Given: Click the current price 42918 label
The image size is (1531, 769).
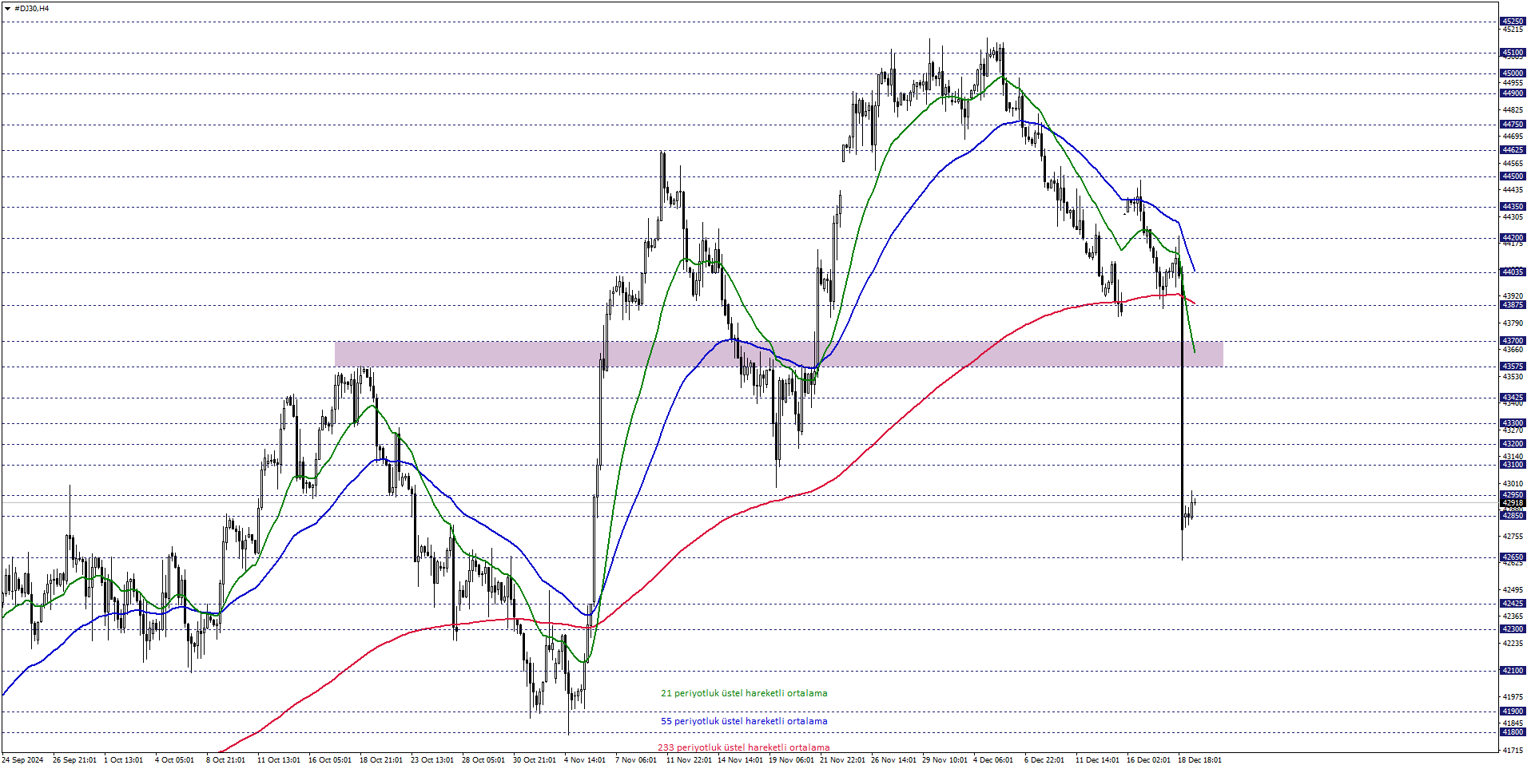Looking at the screenshot, I should tap(1513, 503).
